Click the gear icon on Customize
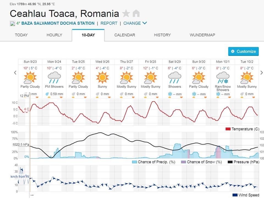264x199 pixels. click(233, 51)
